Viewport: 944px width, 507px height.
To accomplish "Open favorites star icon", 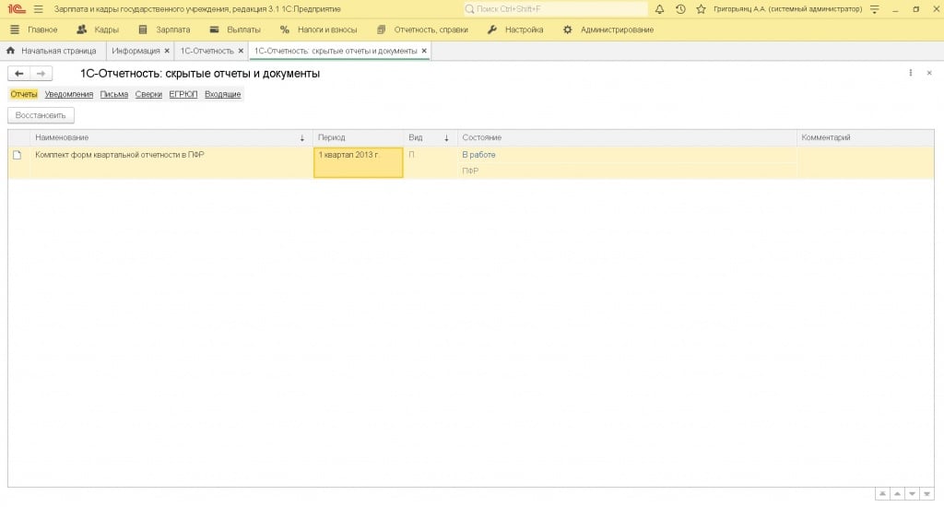I will click(x=701, y=9).
